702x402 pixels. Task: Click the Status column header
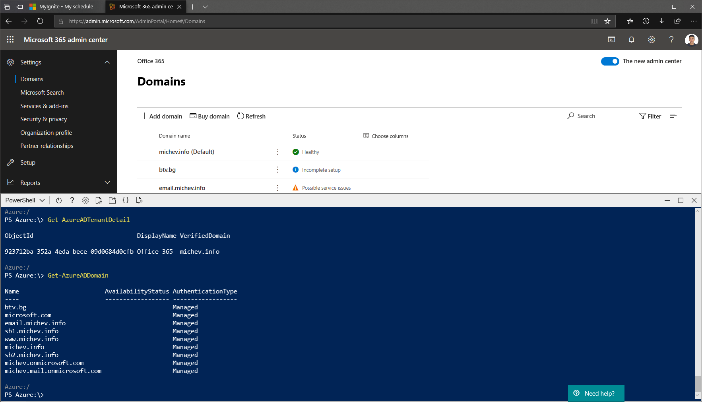[299, 136]
